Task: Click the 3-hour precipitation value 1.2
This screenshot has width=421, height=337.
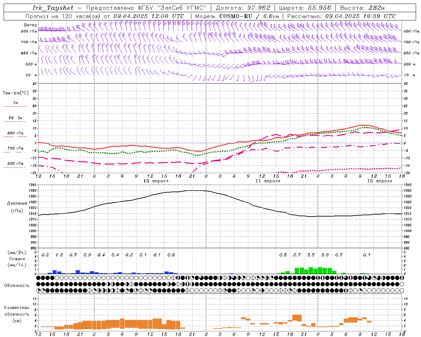Action: pyautogui.click(x=59, y=255)
